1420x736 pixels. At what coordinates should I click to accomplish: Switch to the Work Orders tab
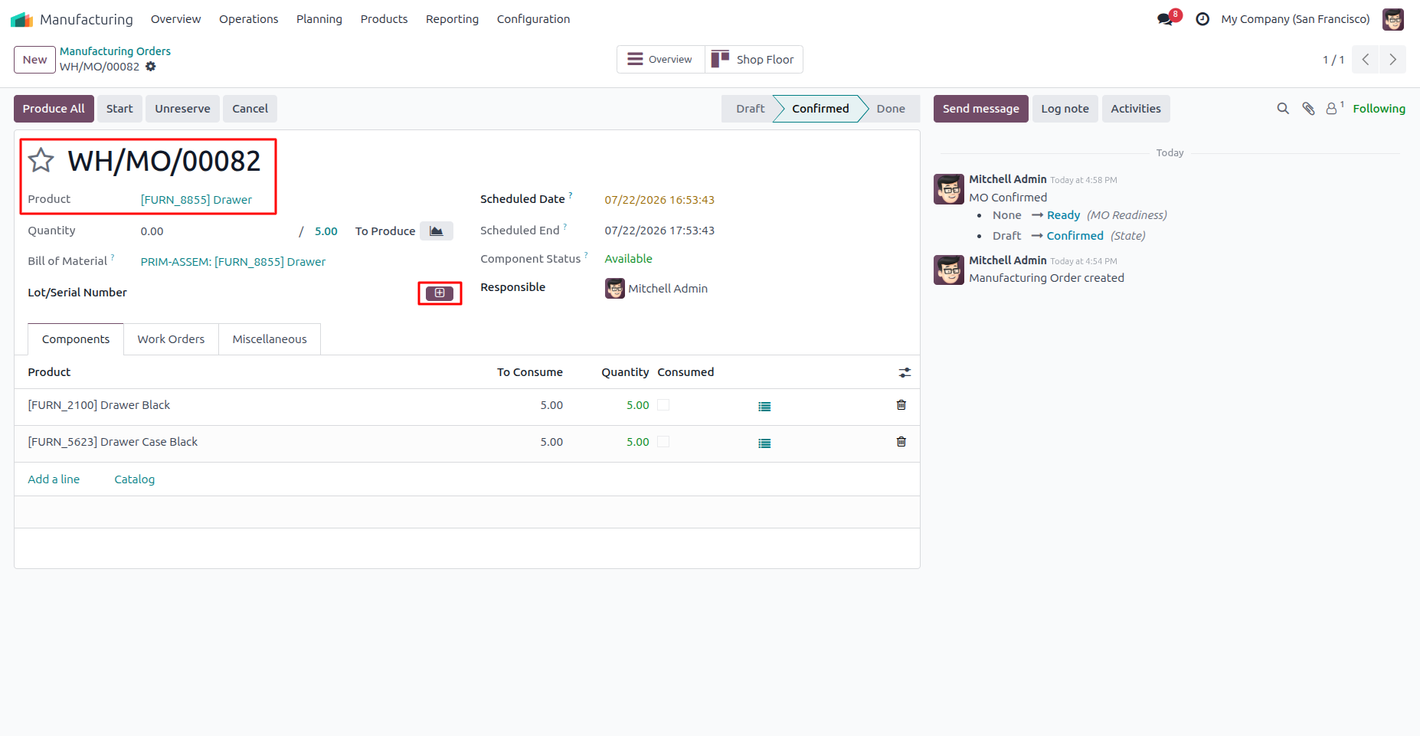171,339
